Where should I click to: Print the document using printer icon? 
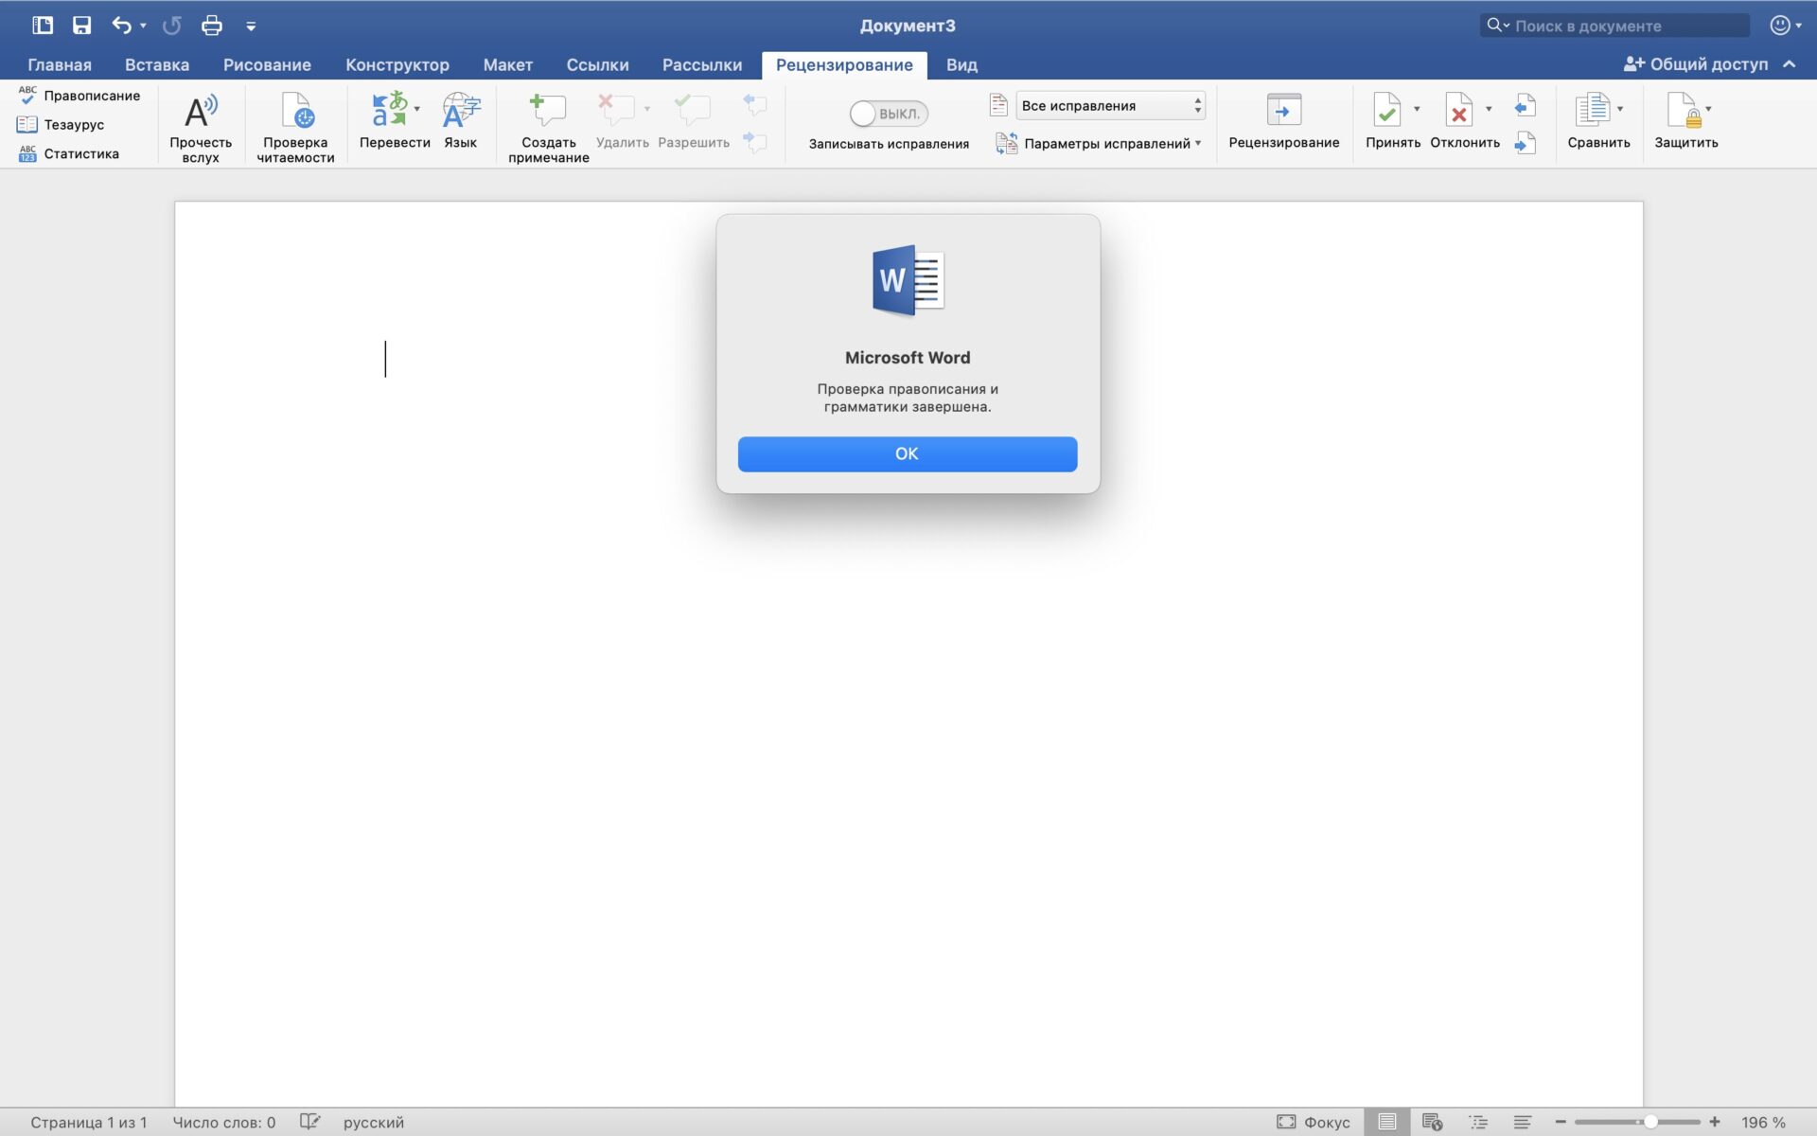pos(212,26)
